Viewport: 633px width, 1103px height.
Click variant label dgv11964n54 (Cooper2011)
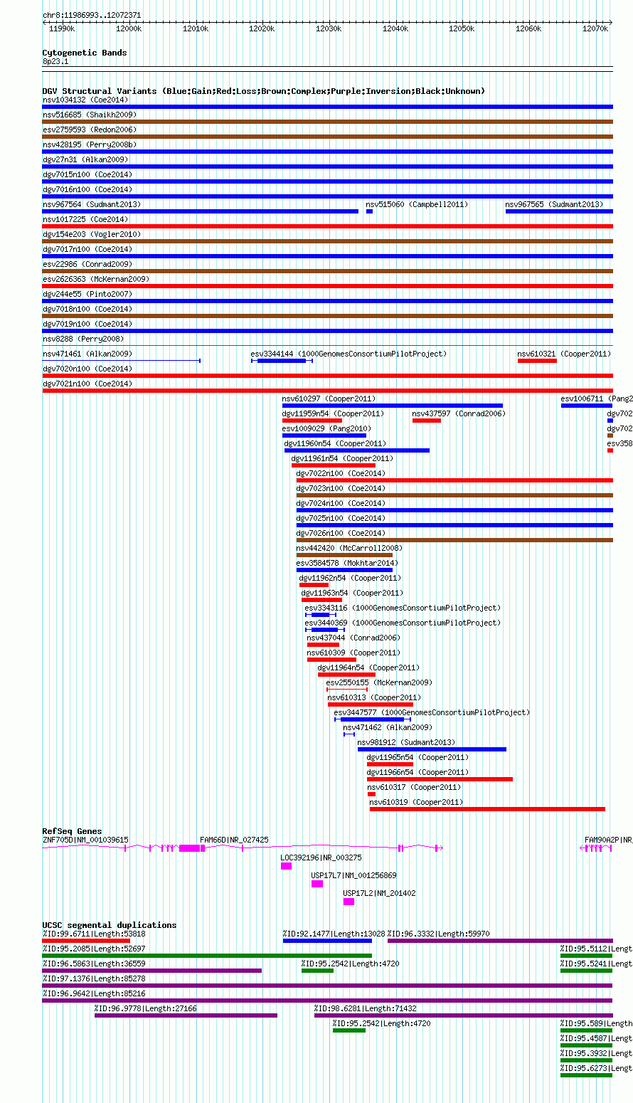368,667
